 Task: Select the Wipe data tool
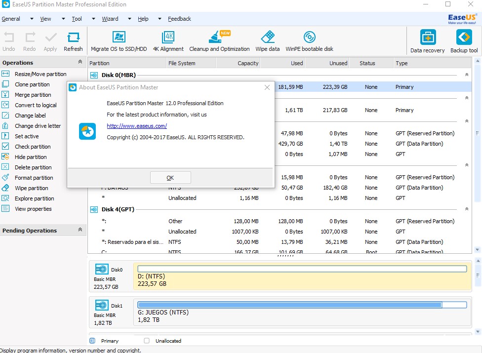click(x=267, y=38)
